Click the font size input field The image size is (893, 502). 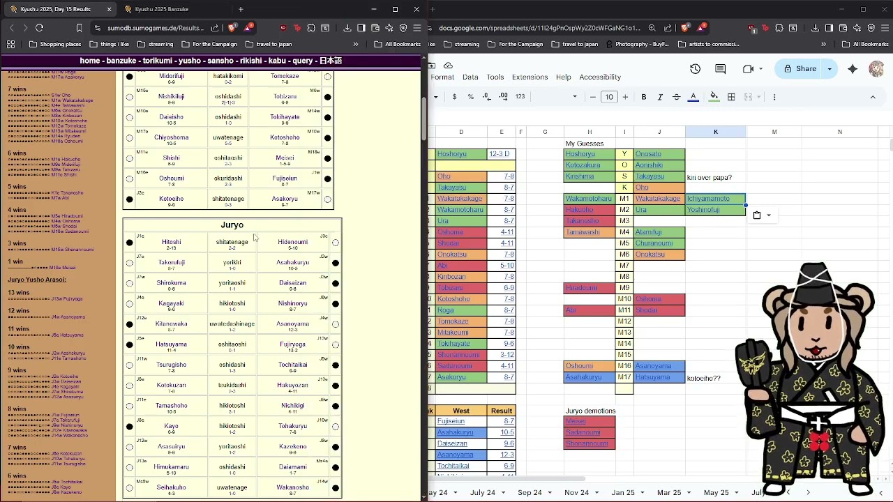[609, 97]
